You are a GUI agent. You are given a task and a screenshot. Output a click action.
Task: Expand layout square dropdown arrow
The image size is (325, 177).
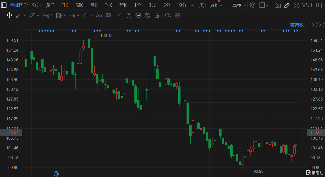(267, 5)
